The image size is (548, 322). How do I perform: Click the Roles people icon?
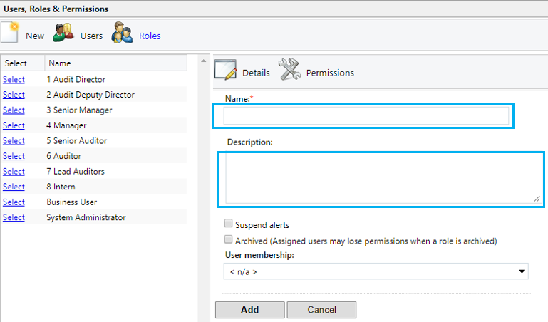click(122, 33)
